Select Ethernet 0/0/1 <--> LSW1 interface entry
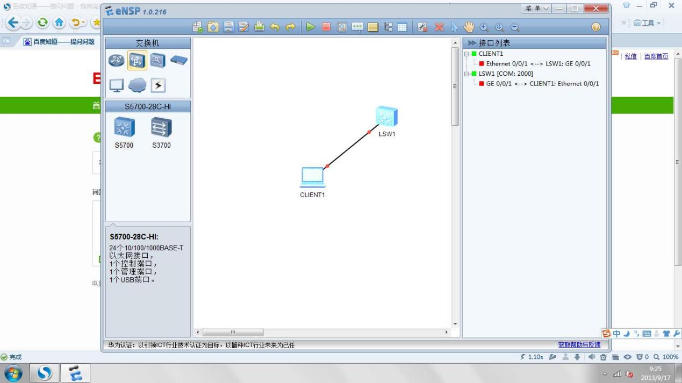Image resolution: width=682 pixels, height=383 pixels. [x=538, y=63]
